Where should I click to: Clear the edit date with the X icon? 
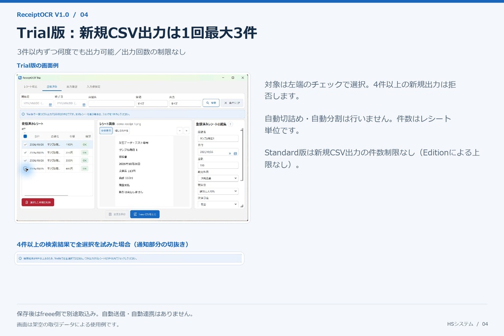[230, 153]
